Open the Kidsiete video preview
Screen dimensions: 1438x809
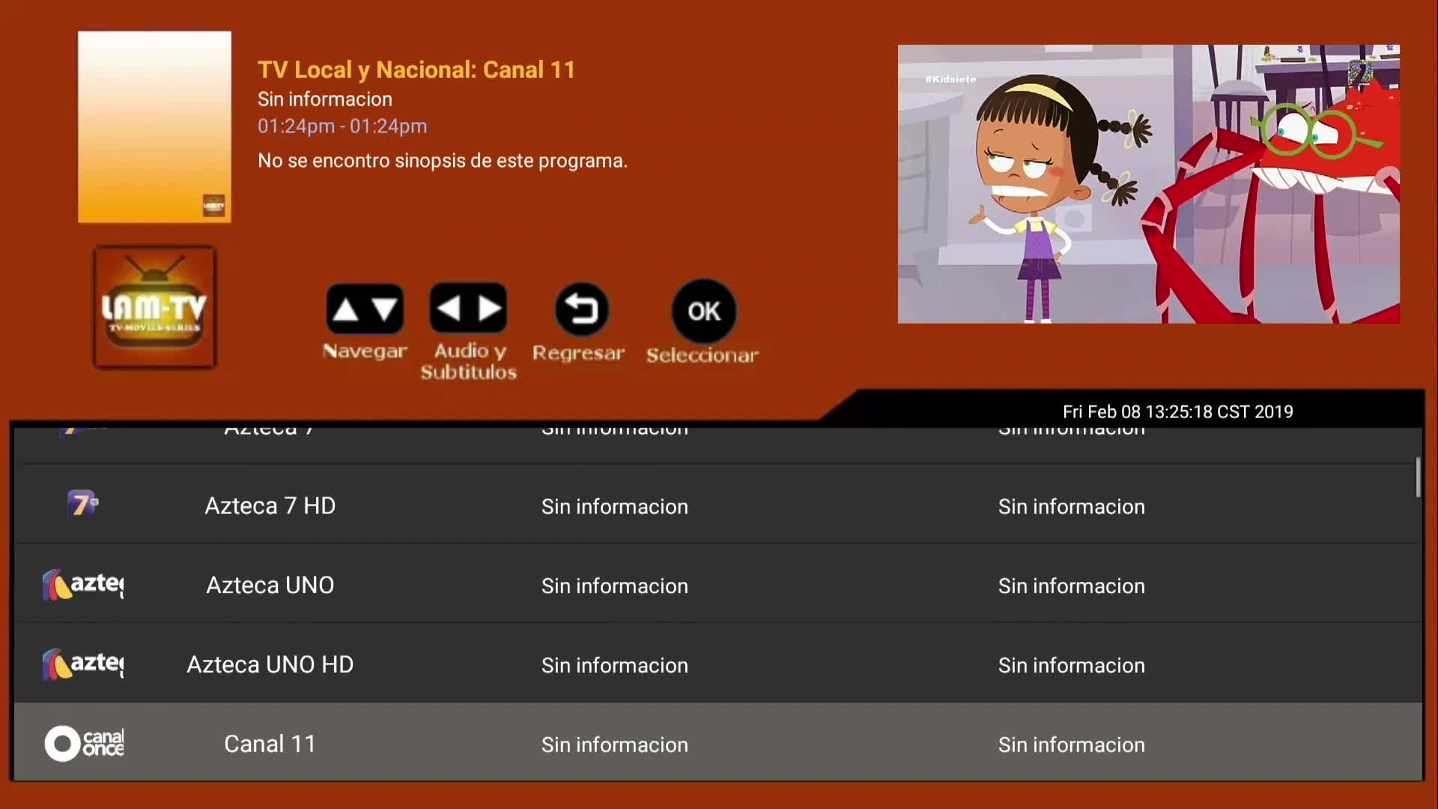pos(1149,184)
